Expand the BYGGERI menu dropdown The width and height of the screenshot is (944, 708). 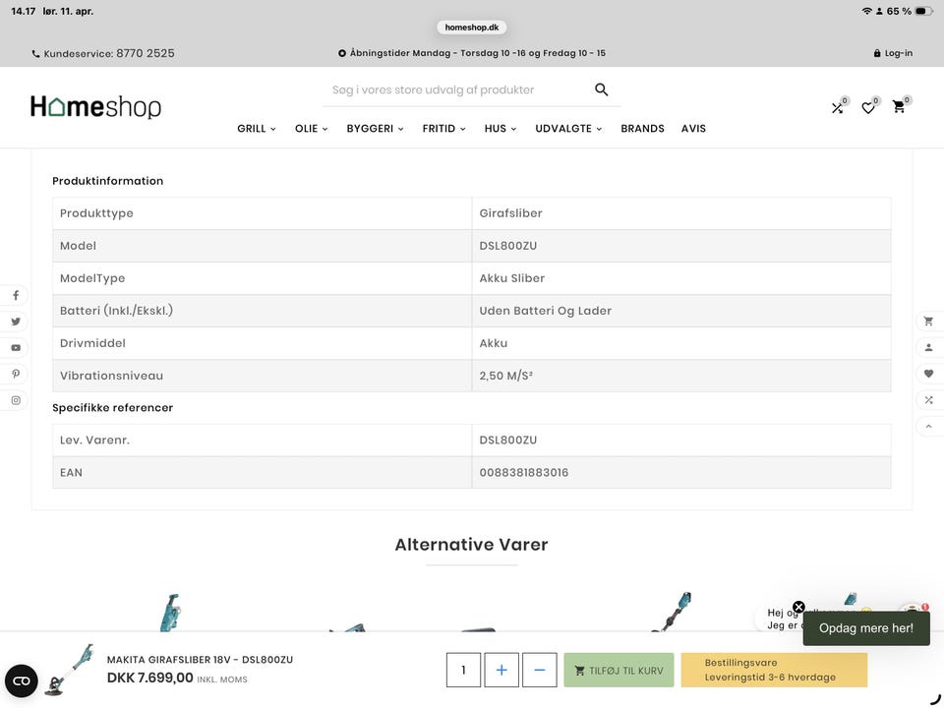point(375,128)
